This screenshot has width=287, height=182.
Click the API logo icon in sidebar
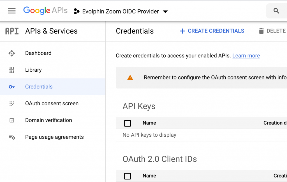click(x=12, y=31)
